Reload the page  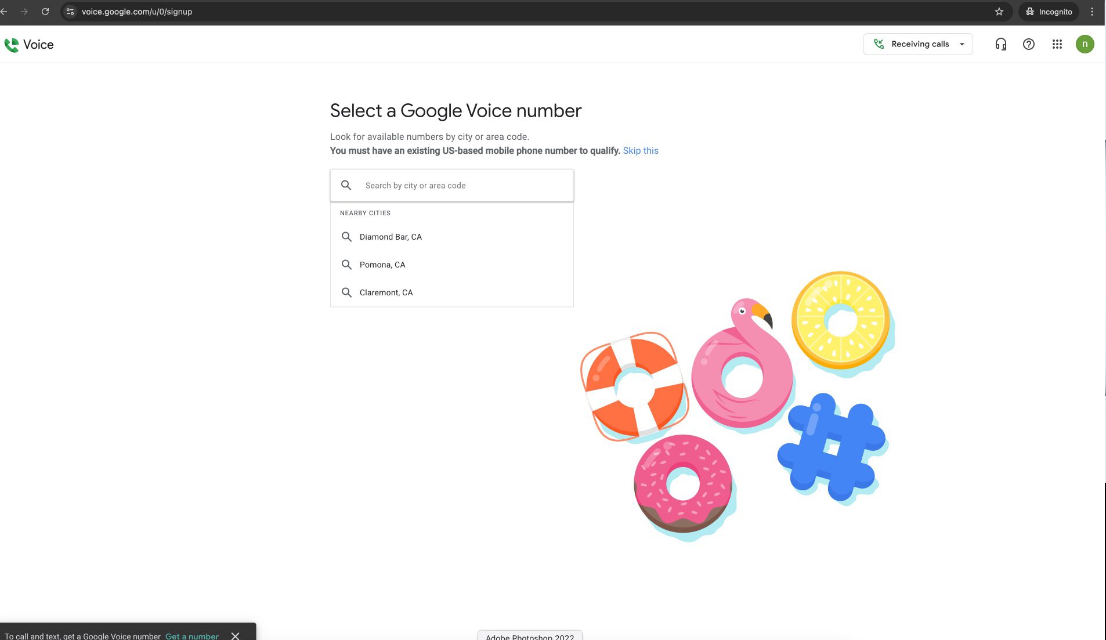[x=45, y=12]
